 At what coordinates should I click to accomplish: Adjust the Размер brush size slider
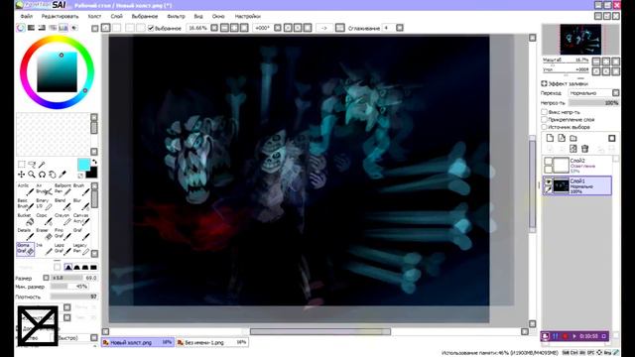click(x=73, y=278)
